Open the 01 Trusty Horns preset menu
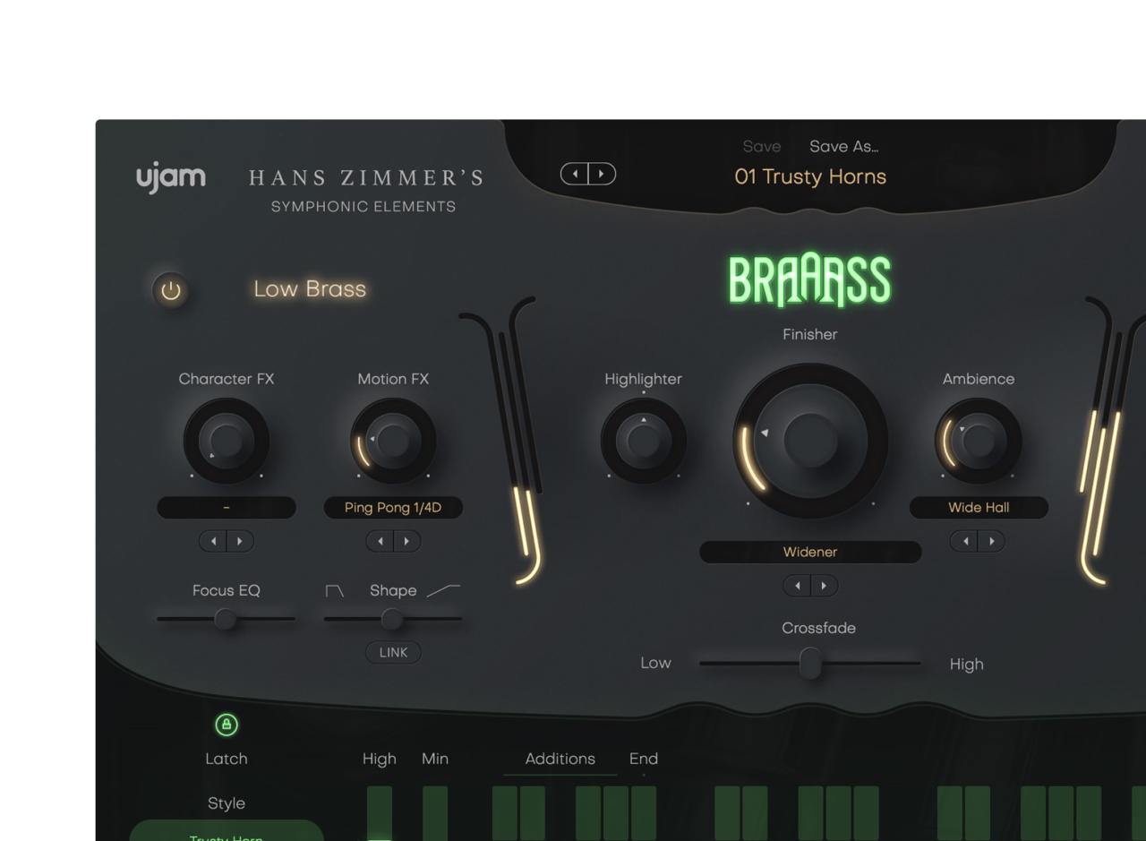 (x=810, y=176)
